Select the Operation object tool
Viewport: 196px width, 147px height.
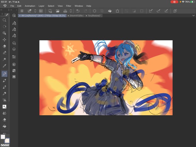pyautogui.click(x=4, y=33)
